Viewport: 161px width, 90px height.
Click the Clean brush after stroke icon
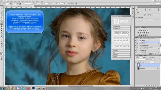[x=20, y=4]
